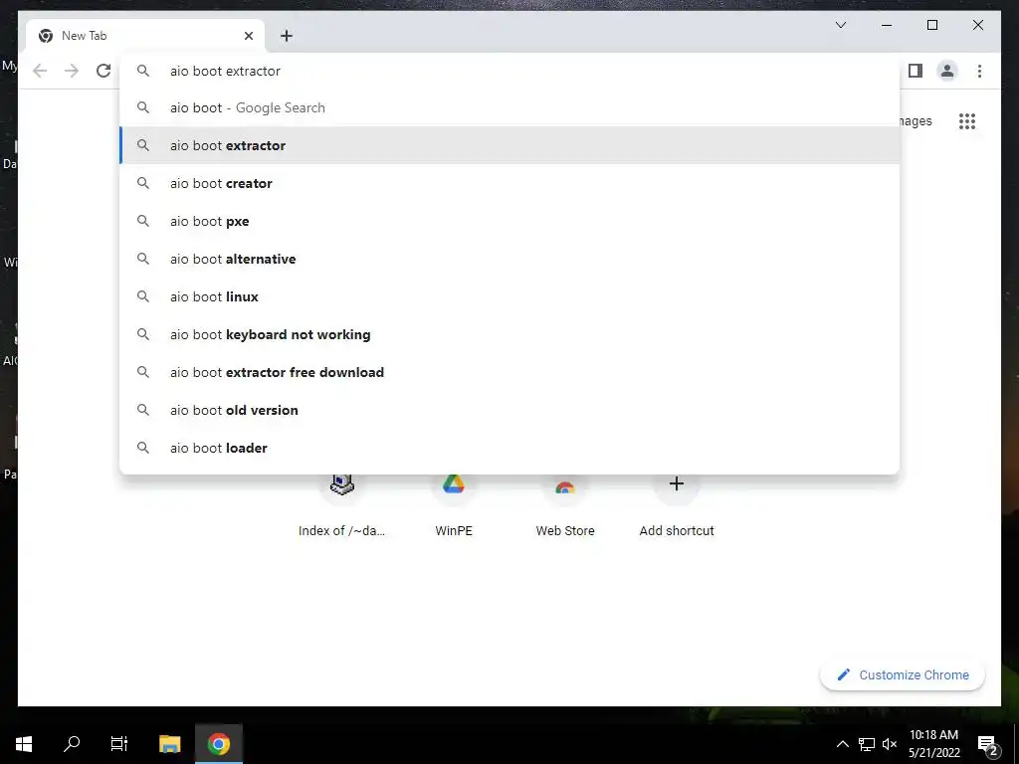1019x764 pixels.
Task: Open the 'Index of /~da...' shortcut
Action: 342,506
